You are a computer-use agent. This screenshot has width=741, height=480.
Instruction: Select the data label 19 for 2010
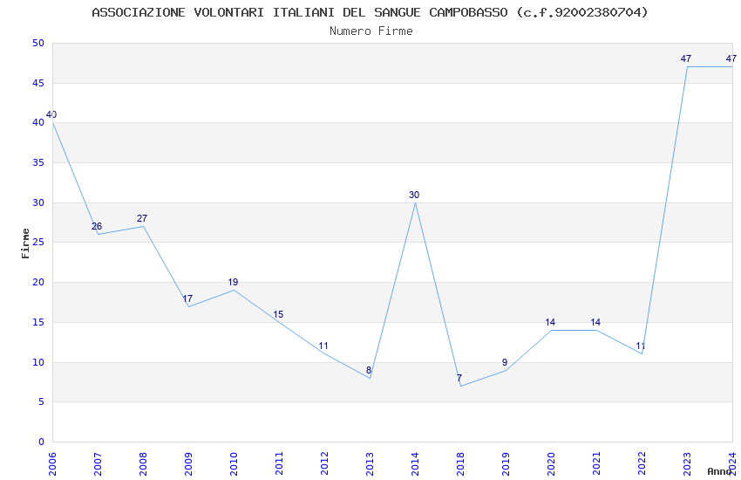click(x=233, y=282)
